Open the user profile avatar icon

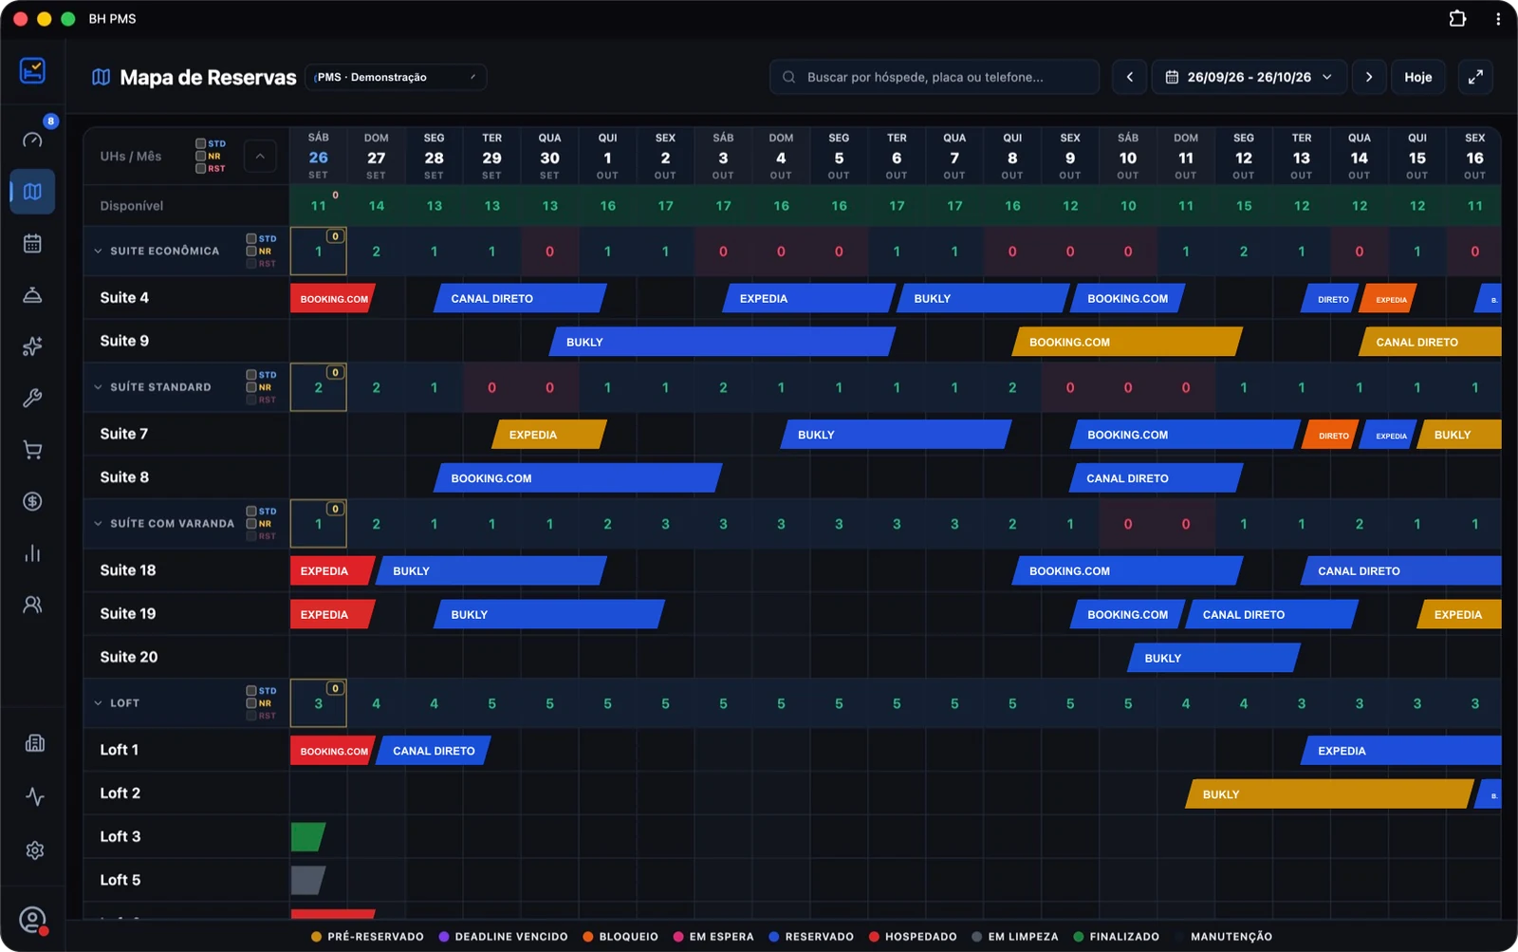click(32, 920)
